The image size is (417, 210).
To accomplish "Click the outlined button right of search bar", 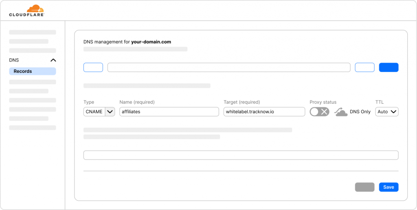I will (364, 68).
